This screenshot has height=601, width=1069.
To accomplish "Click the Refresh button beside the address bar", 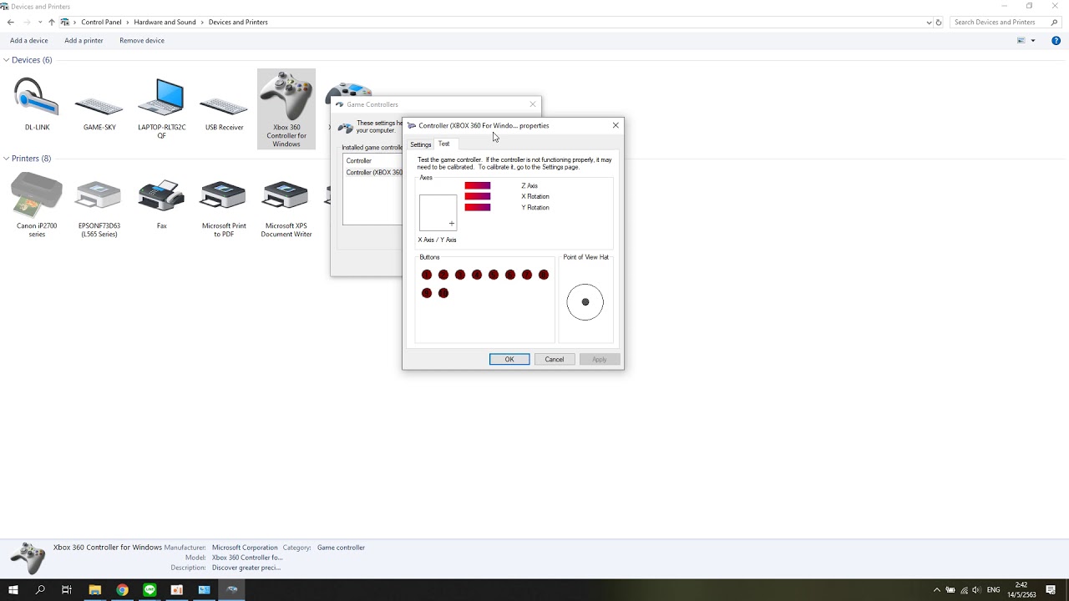I will click(939, 23).
